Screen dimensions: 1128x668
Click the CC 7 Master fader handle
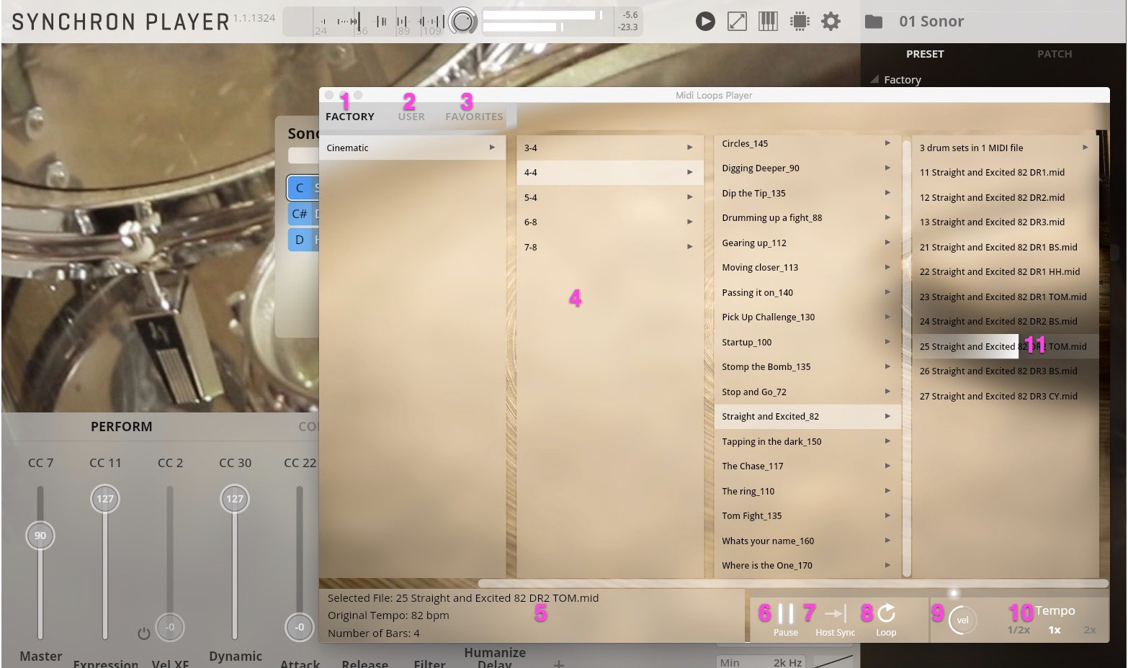point(40,536)
